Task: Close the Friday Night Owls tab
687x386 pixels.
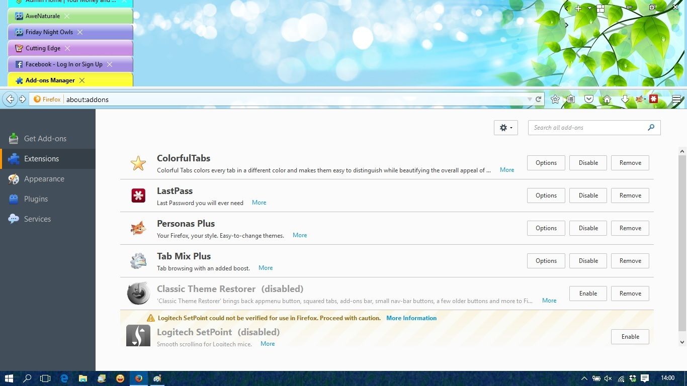Action: [x=80, y=32]
